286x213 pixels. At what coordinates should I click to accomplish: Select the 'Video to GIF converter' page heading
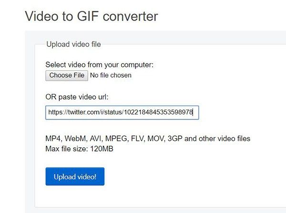(x=92, y=16)
